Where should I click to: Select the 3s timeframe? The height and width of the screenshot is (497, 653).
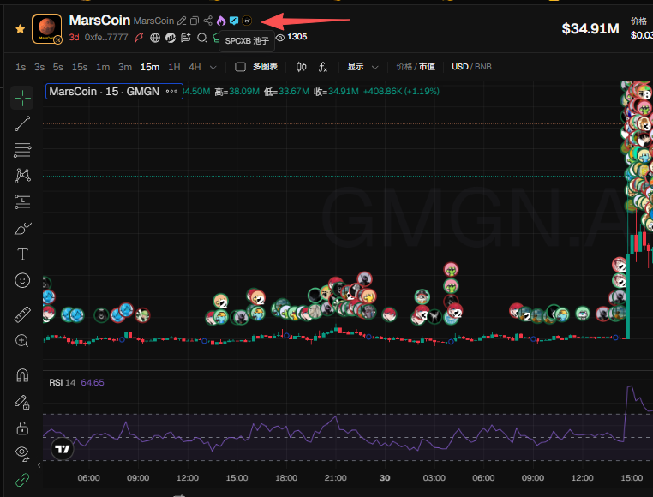[x=39, y=67]
